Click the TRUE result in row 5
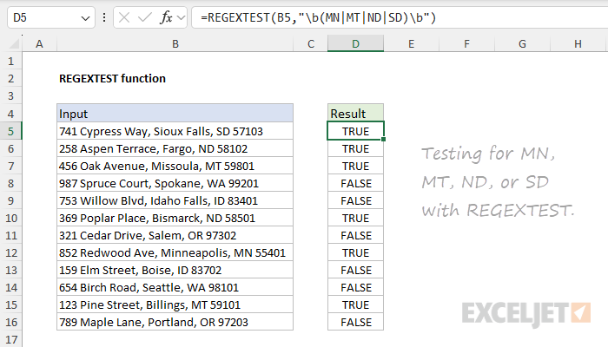 [x=355, y=131]
